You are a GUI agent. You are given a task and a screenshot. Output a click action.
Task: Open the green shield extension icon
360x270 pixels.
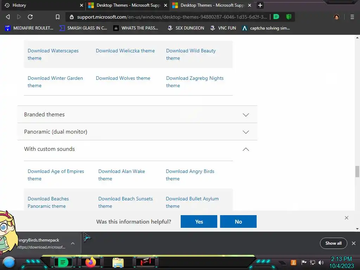tap(289, 17)
